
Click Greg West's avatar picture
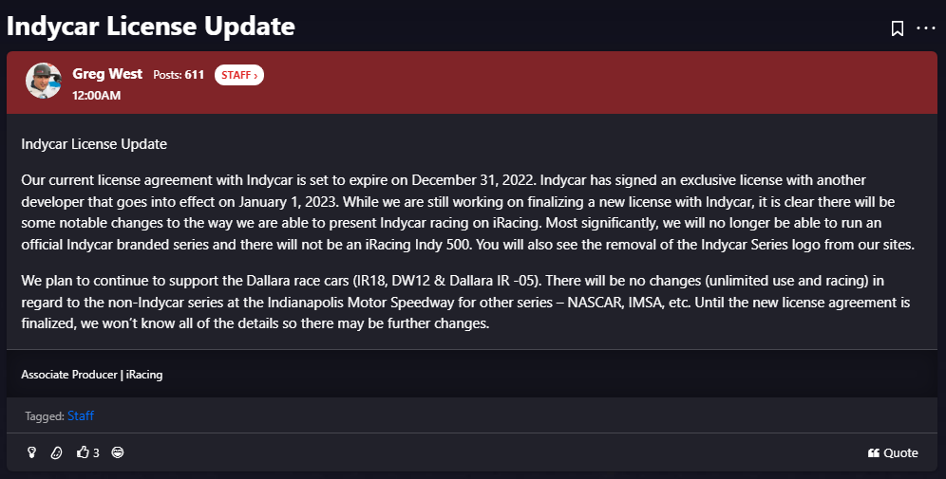coord(44,81)
